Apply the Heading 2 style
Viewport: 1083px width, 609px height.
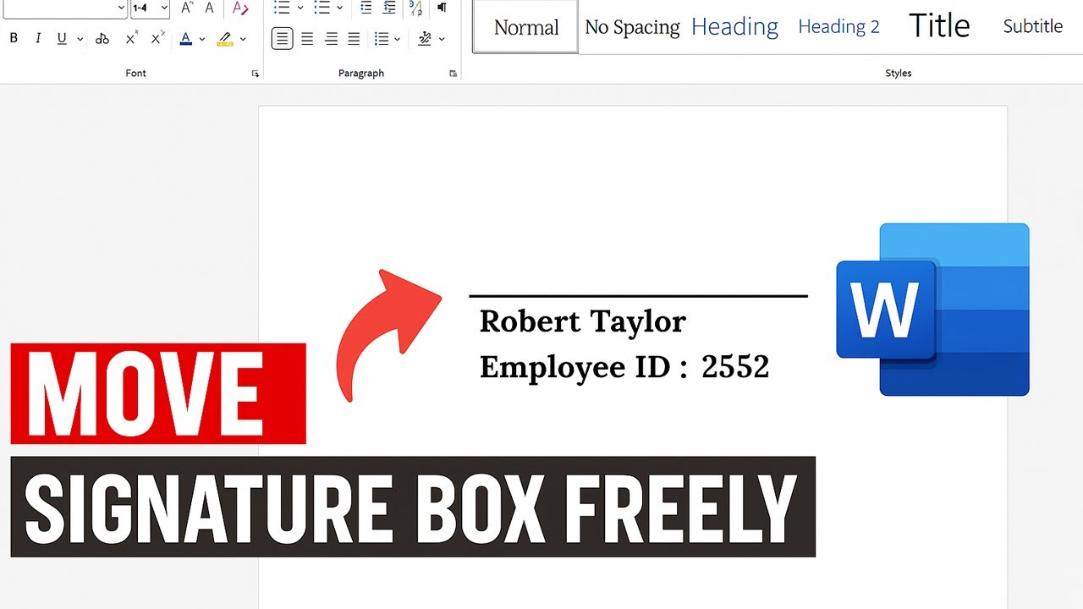[838, 27]
